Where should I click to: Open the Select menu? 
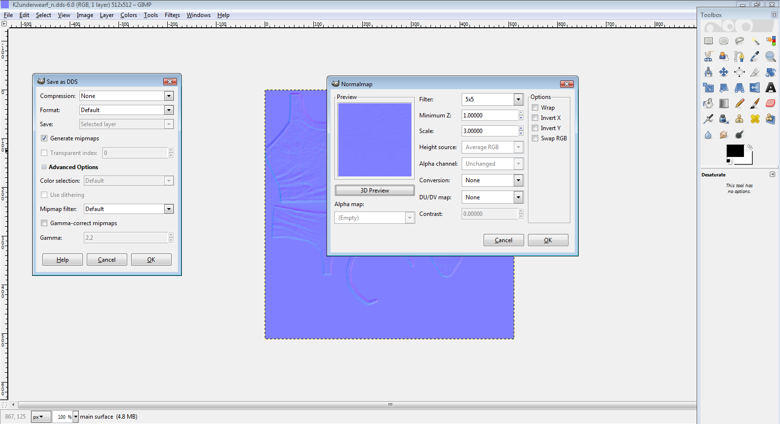coord(43,15)
